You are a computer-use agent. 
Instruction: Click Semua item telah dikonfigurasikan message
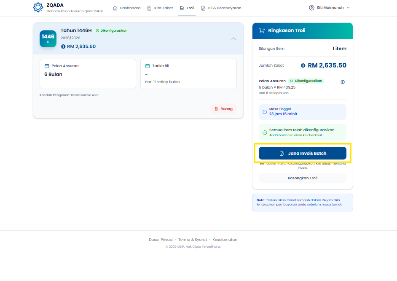tap(302, 130)
